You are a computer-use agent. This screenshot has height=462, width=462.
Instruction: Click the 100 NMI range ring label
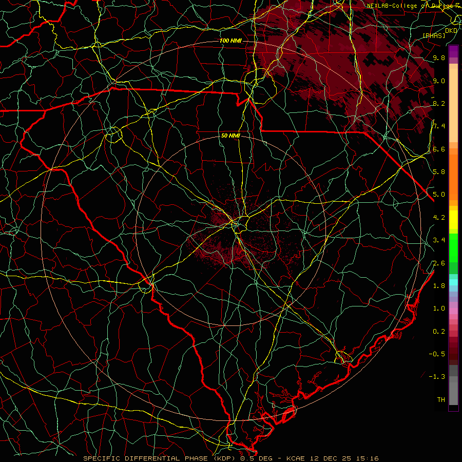pos(230,41)
